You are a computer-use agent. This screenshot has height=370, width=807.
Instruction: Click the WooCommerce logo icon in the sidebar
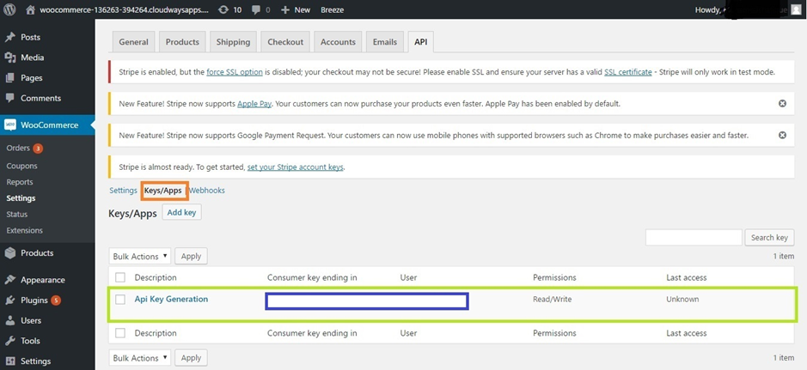(x=10, y=124)
